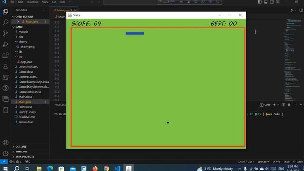
Task: Change indentation via Spaces: 4
Action: coord(263,161)
